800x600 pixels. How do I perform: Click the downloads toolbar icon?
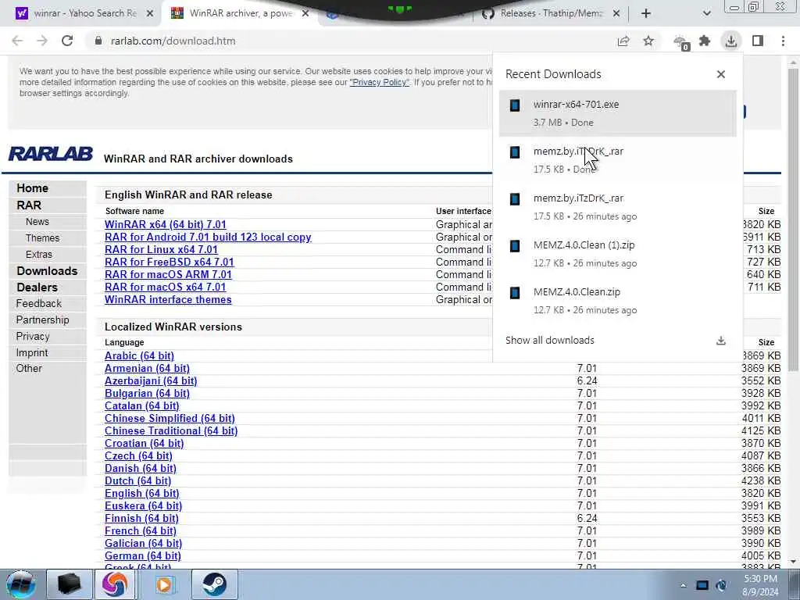[731, 41]
